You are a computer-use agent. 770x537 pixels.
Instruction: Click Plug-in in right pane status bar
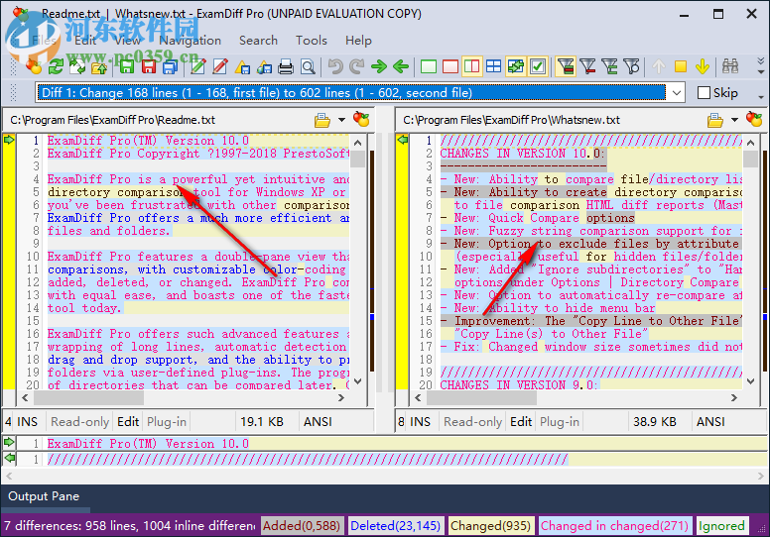click(x=560, y=422)
